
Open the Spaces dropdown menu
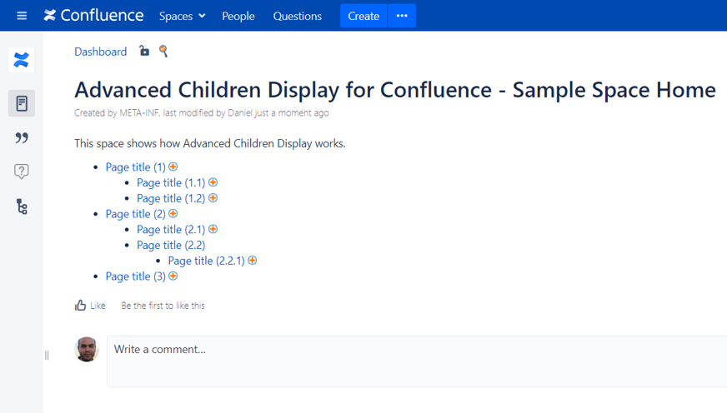click(x=182, y=16)
